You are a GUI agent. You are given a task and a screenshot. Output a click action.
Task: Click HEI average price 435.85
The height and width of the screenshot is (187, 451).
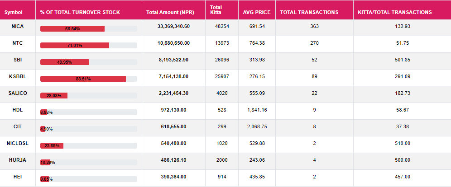click(257, 177)
